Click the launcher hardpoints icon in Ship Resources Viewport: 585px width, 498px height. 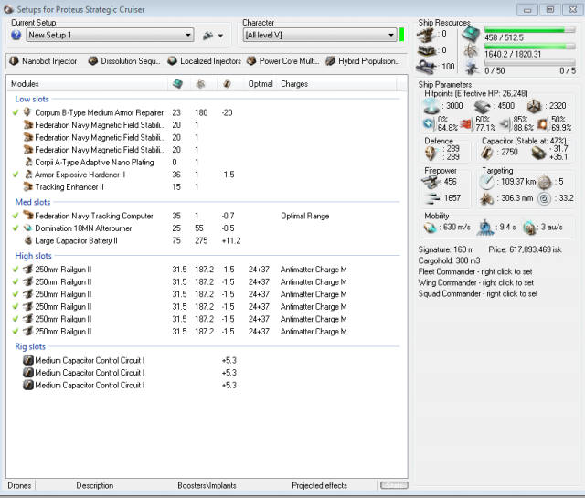(x=427, y=50)
